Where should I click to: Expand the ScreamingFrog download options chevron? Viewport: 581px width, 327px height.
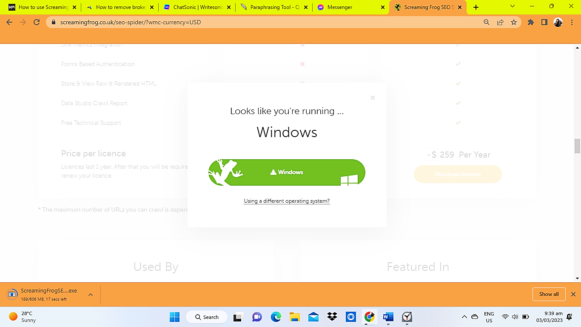click(x=90, y=294)
